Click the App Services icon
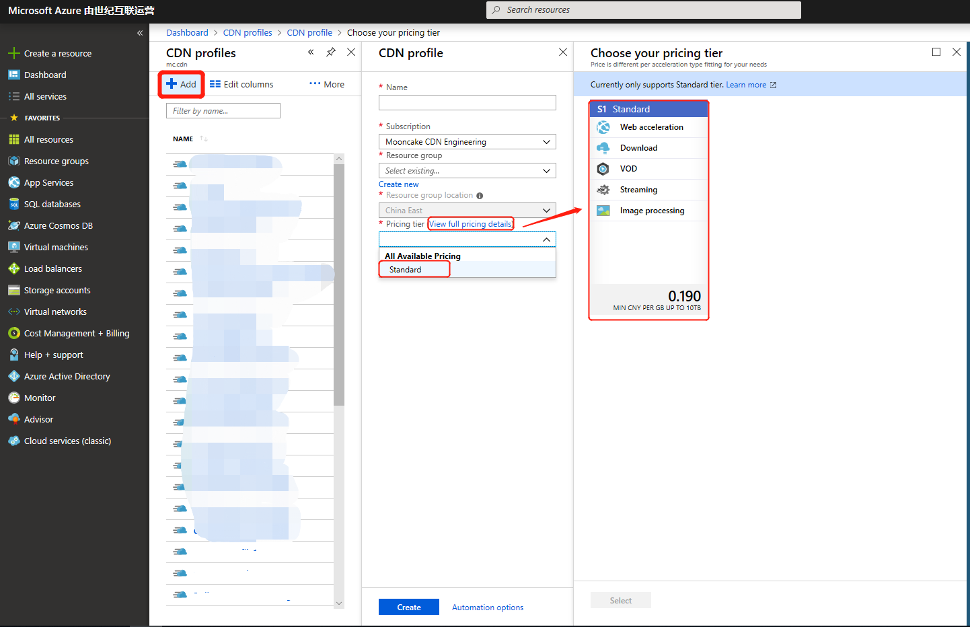Screen dimensions: 970x627 coord(13,182)
